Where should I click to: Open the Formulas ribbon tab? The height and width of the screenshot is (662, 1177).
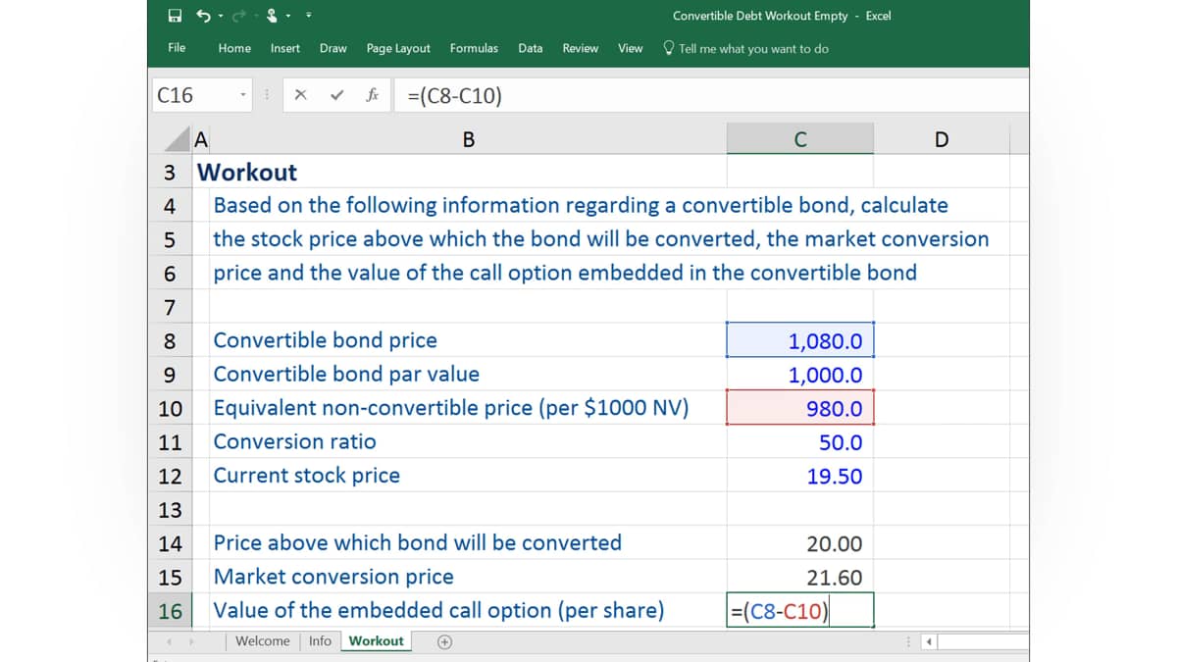click(474, 48)
